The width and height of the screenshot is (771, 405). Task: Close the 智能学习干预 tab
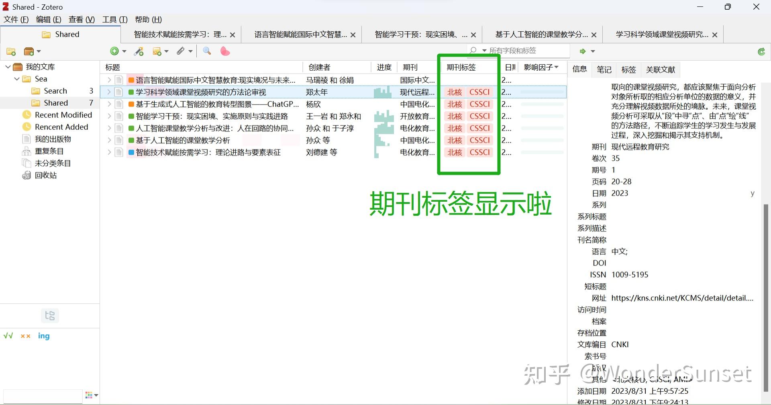(473, 35)
